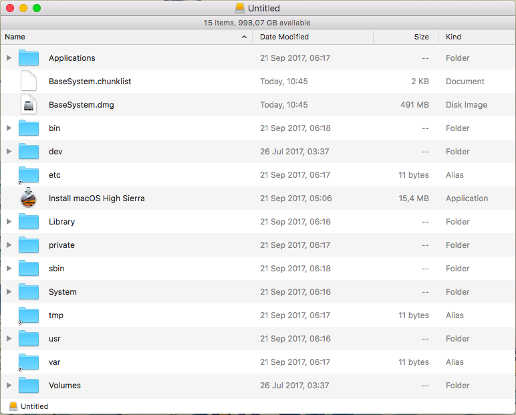This screenshot has height=415, width=516.
Task: Click the '2 KB' size value
Action: click(x=420, y=82)
